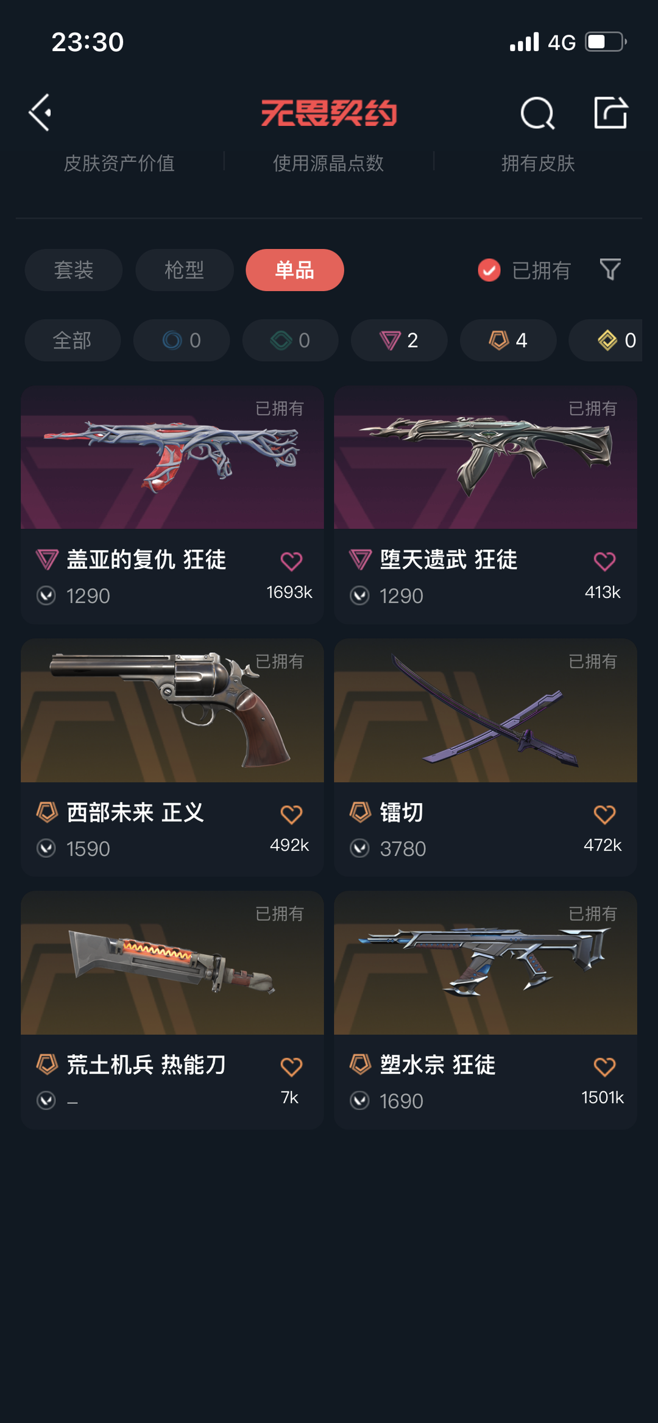Open search with the magnifier icon
Screen dimensions: 658x1423
click(537, 113)
